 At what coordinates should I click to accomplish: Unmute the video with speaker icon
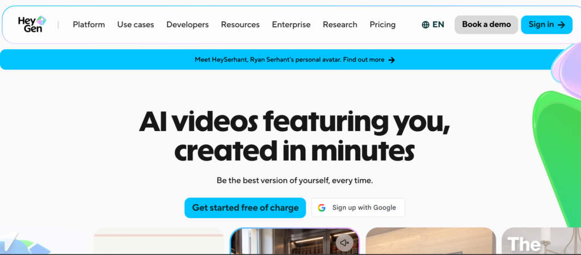click(x=344, y=243)
